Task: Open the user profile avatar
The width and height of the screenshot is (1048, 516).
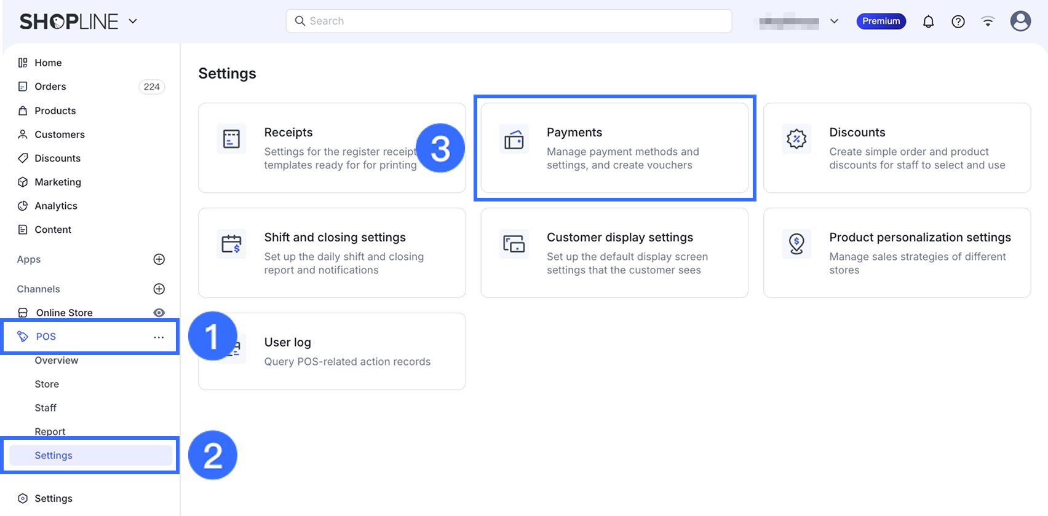Action: (1020, 21)
